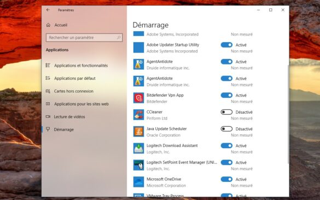The height and width of the screenshot is (200, 320).
Task: Open the Accueil home icon
Action: point(48,25)
